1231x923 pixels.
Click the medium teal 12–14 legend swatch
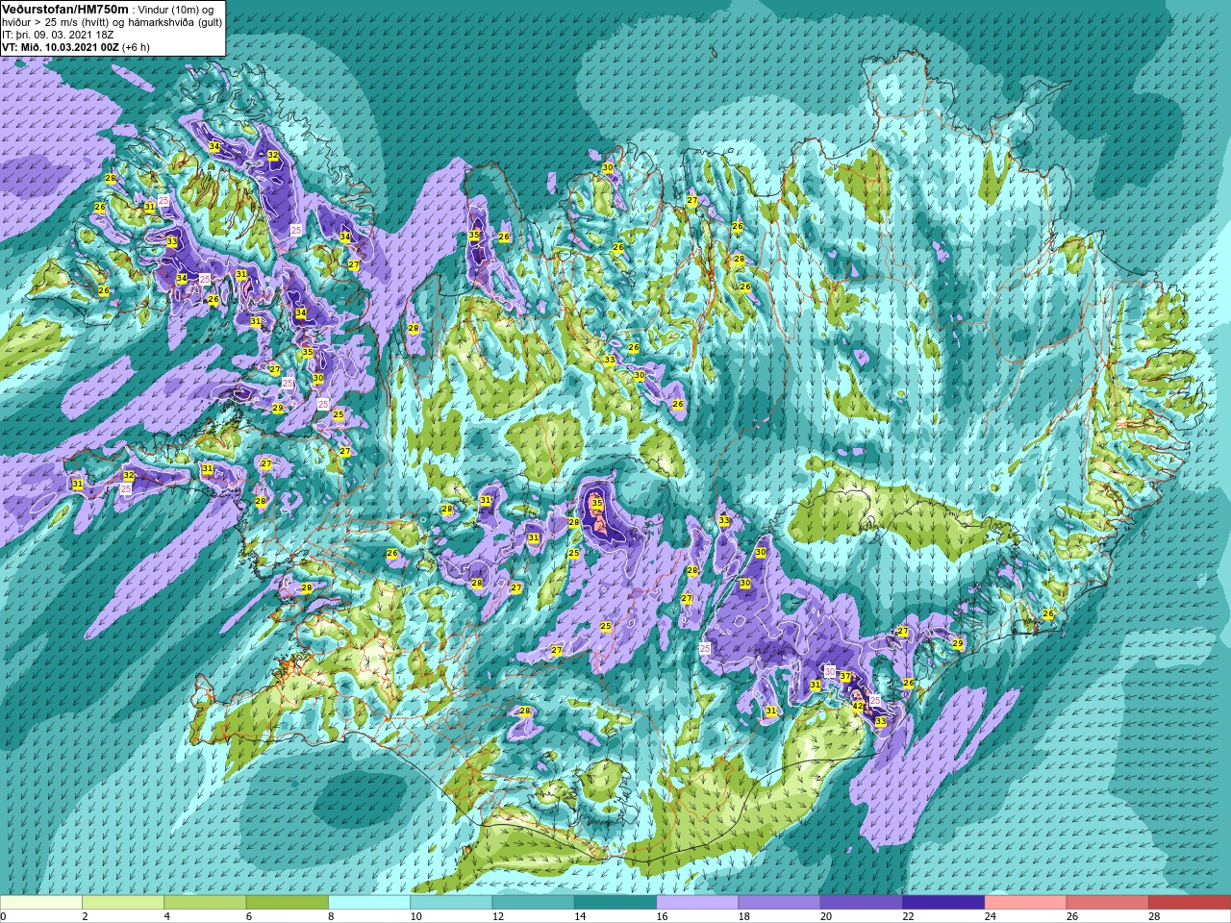tap(533, 903)
